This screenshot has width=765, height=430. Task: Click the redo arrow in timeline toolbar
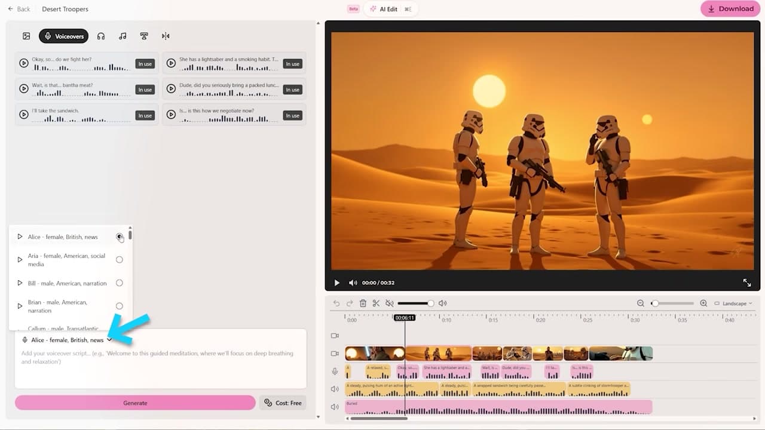[x=350, y=303]
